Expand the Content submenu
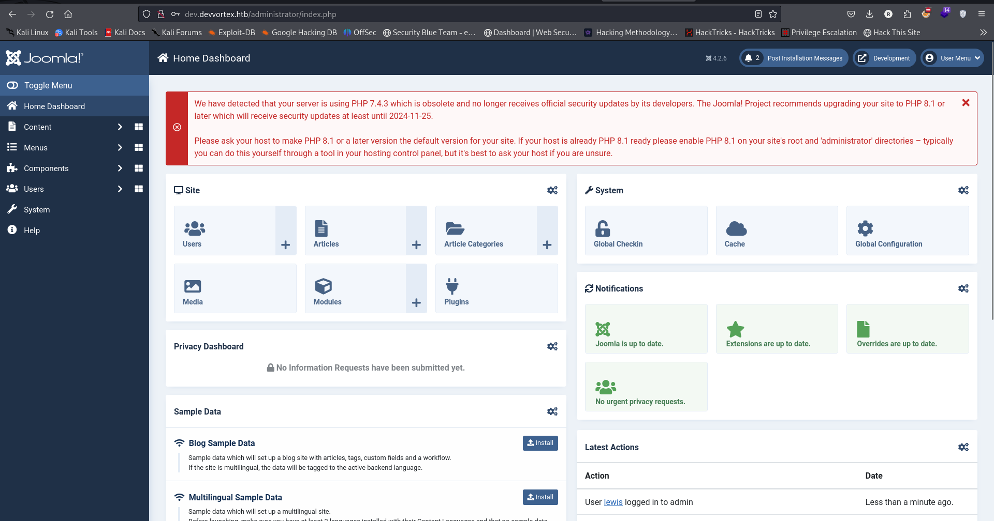 tap(120, 127)
